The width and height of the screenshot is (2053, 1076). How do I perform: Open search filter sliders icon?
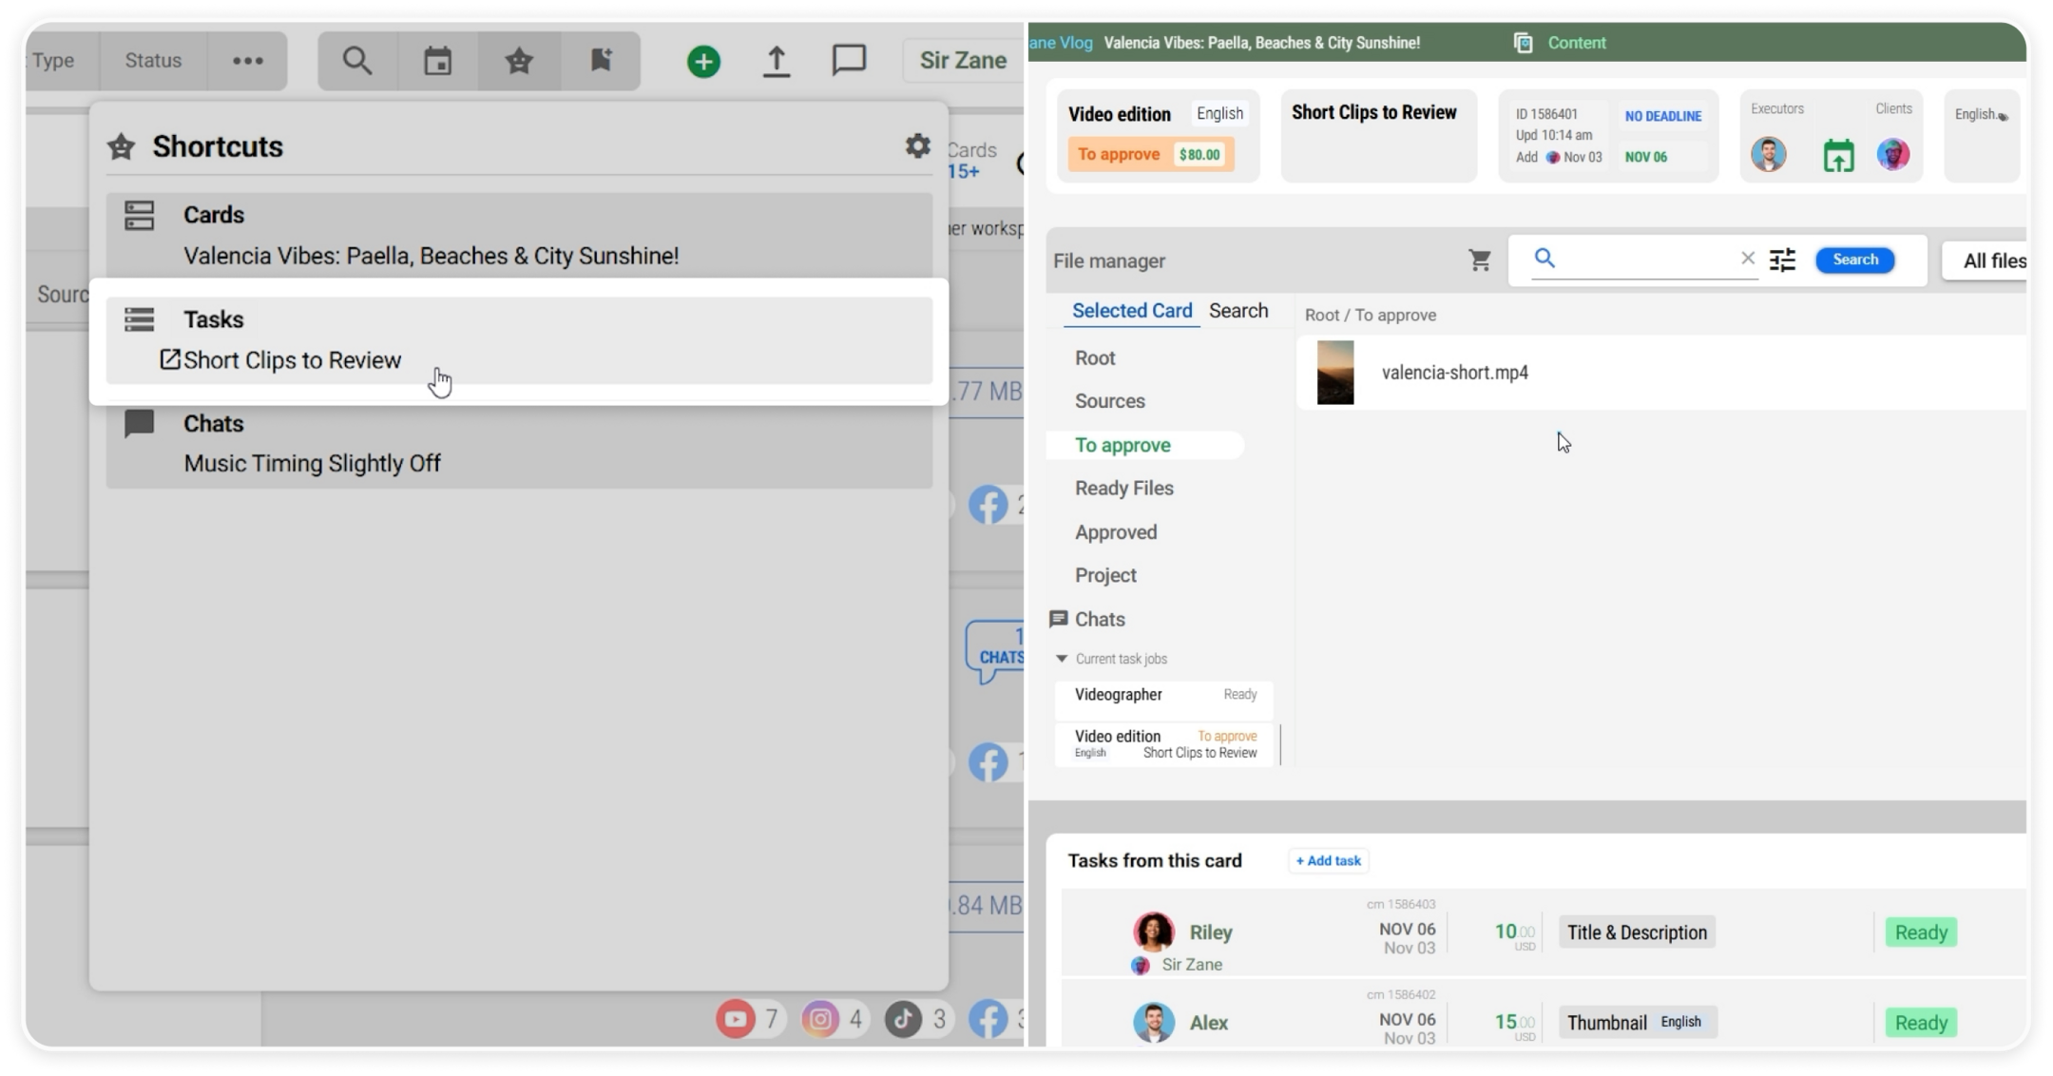click(x=1782, y=259)
